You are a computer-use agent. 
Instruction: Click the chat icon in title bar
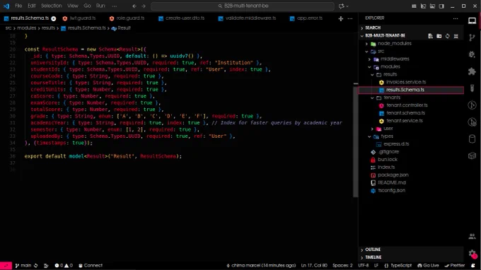tap(342, 6)
